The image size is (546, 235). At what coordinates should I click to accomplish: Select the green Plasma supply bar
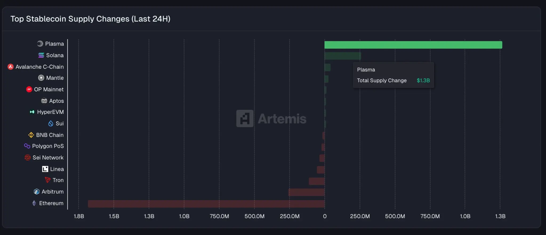tap(413, 45)
